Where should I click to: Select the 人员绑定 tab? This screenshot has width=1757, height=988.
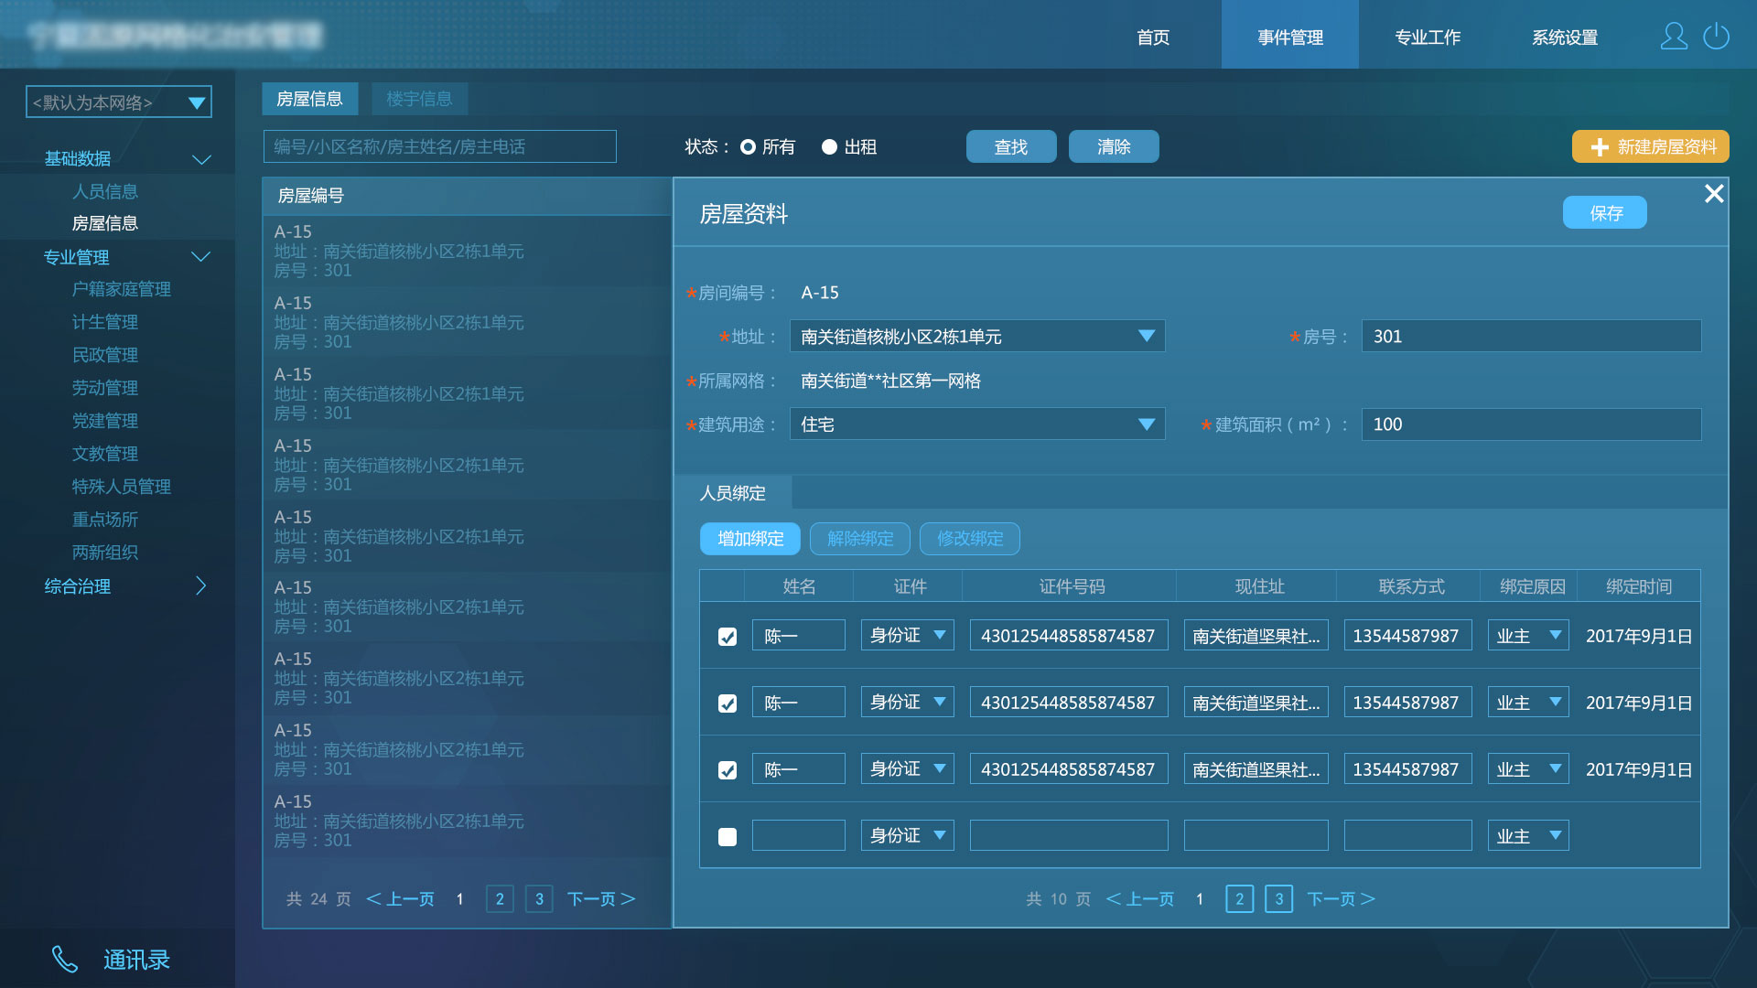(733, 493)
